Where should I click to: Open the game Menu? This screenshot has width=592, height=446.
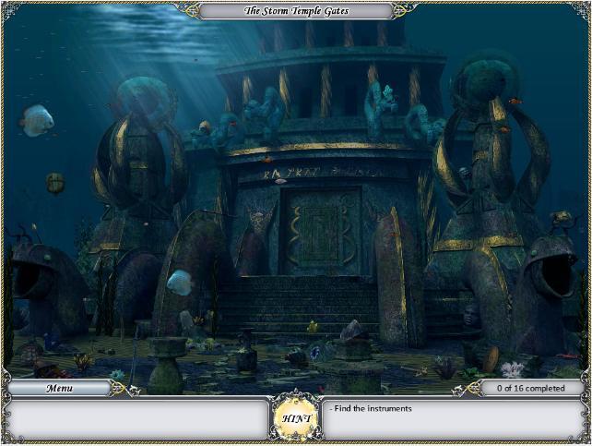(x=59, y=388)
